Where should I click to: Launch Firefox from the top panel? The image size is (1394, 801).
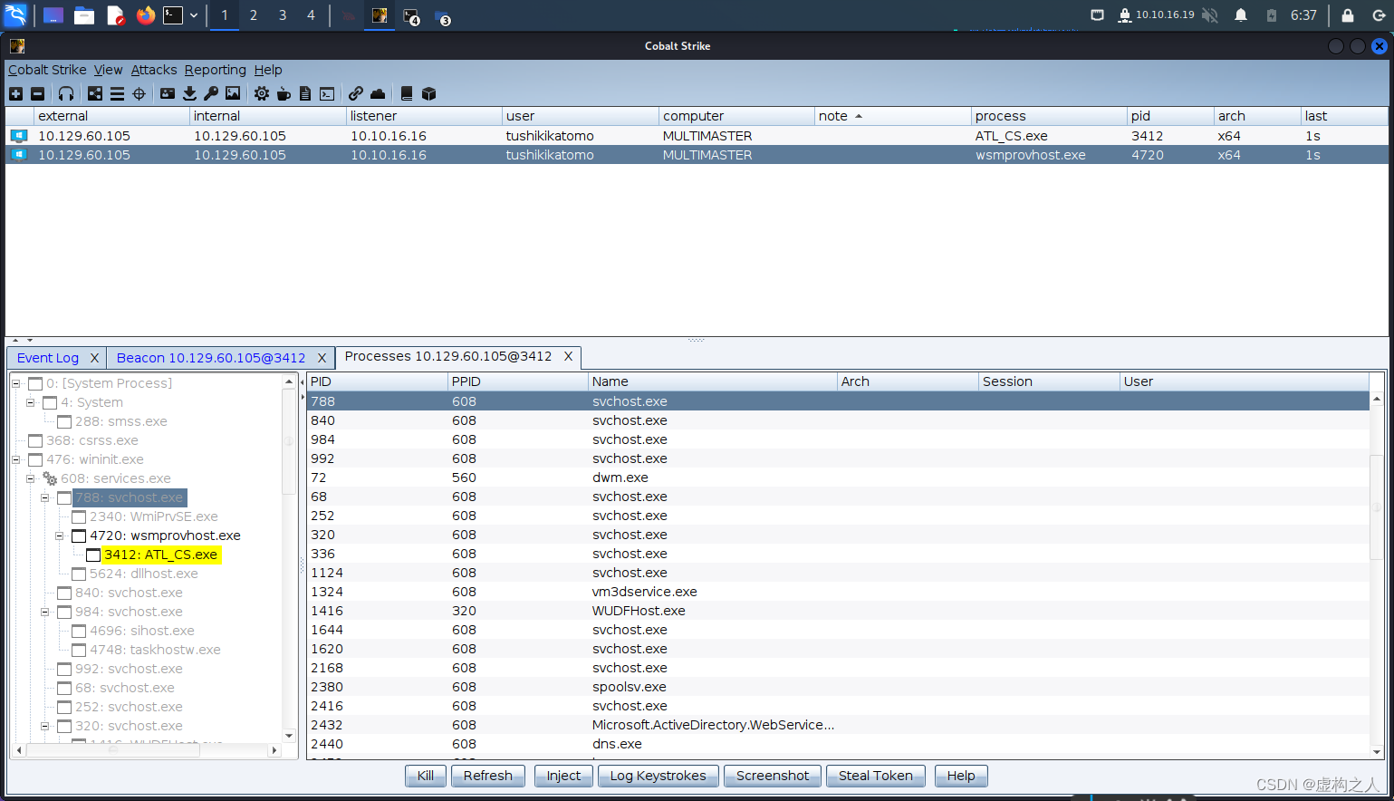[146, 15]
